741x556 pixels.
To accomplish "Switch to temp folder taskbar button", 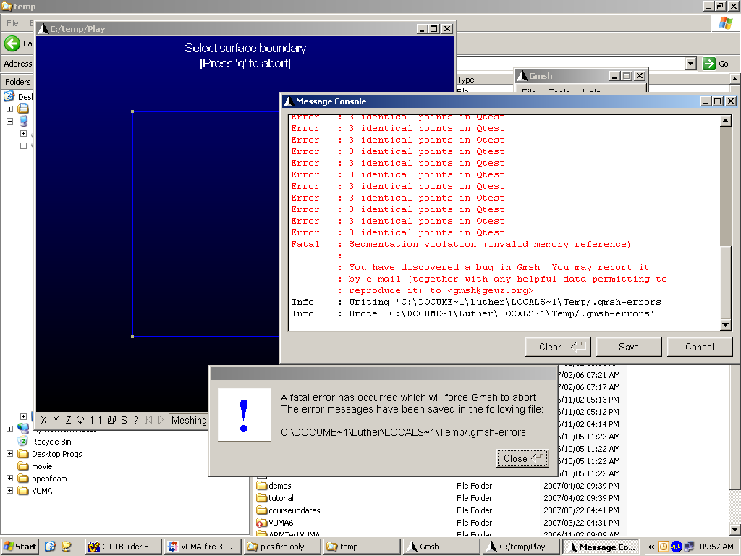I will pos(362,547).
